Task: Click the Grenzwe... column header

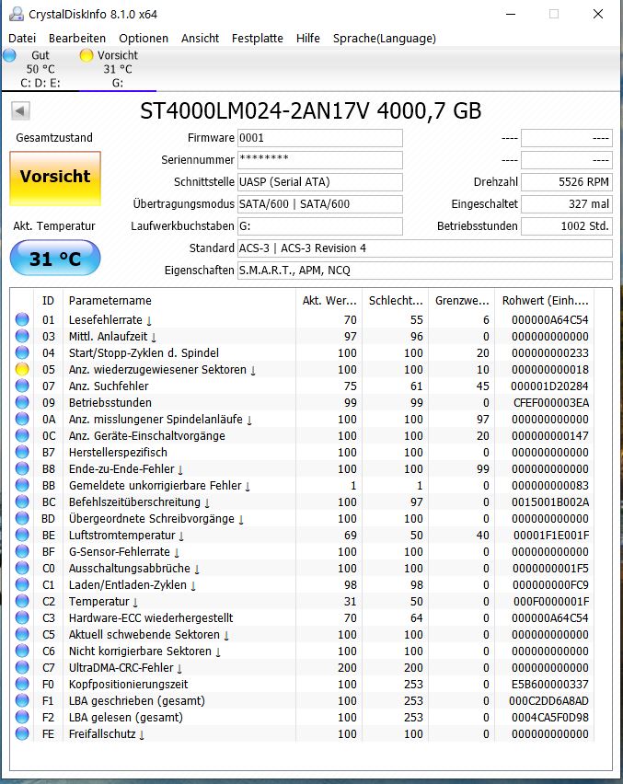Action: pyautogui.click(x=462, y=301)
